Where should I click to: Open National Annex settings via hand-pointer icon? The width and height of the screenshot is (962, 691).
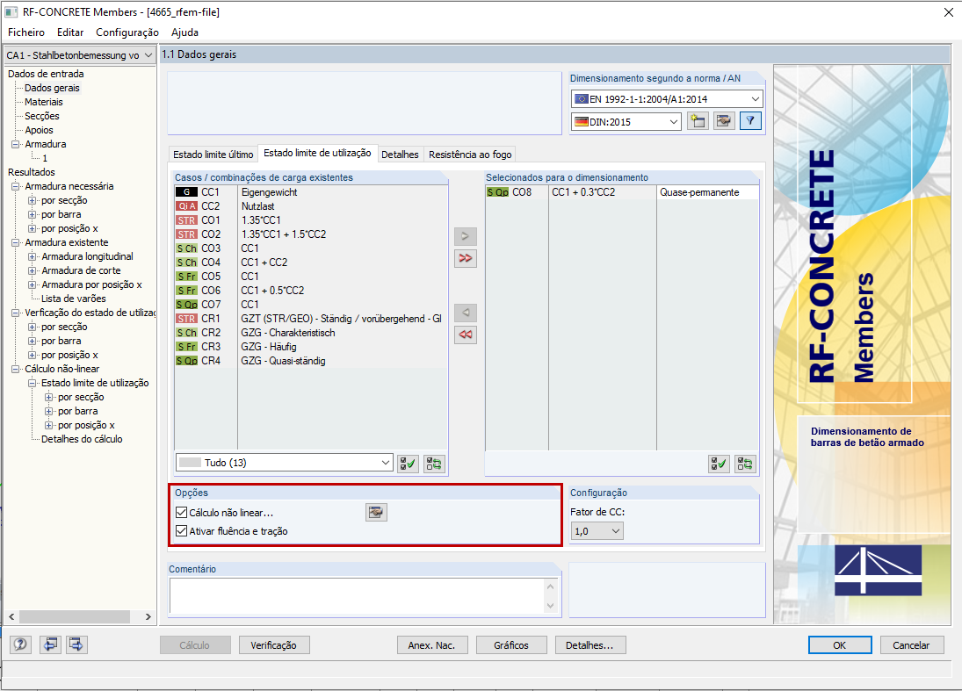[x=724, y=120]
